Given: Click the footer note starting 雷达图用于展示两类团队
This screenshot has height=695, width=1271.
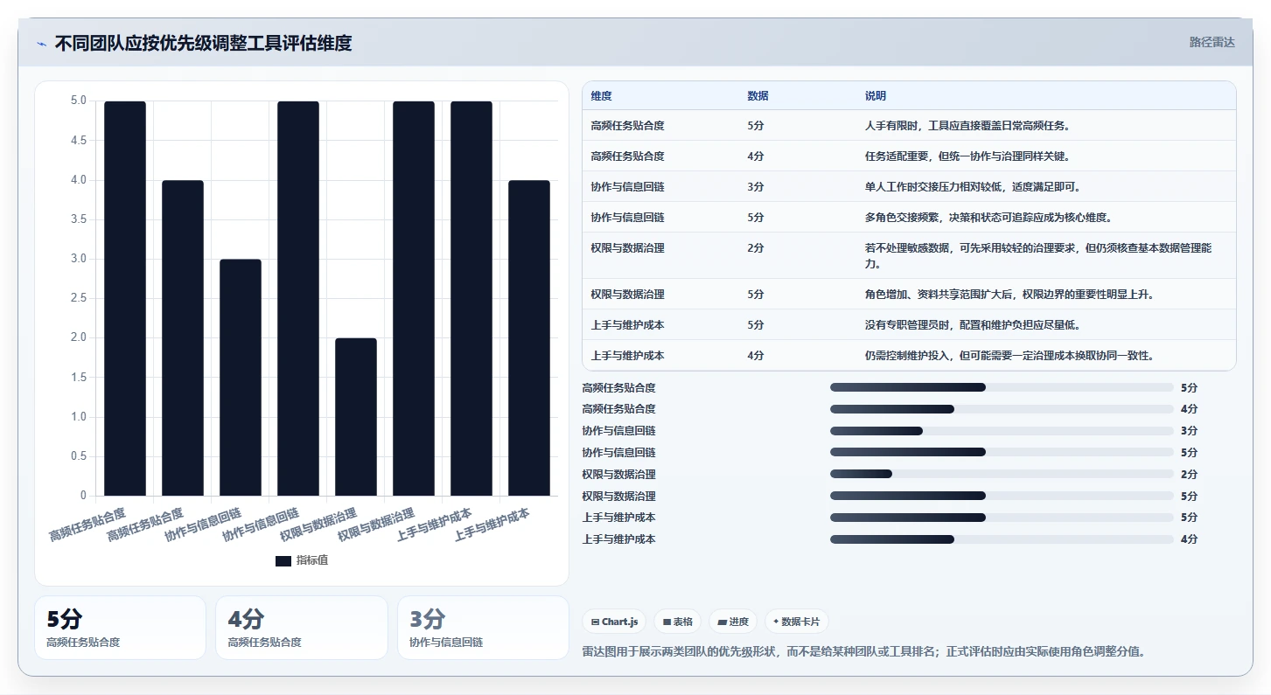Looking at the screenshot, I should (x=863, y=651).
